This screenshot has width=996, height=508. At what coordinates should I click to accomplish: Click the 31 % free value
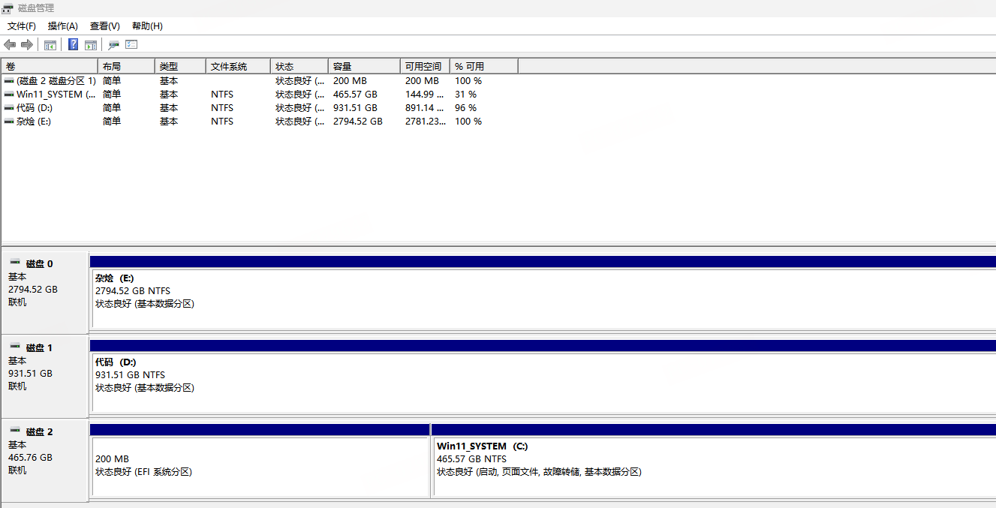click(466, 94)
